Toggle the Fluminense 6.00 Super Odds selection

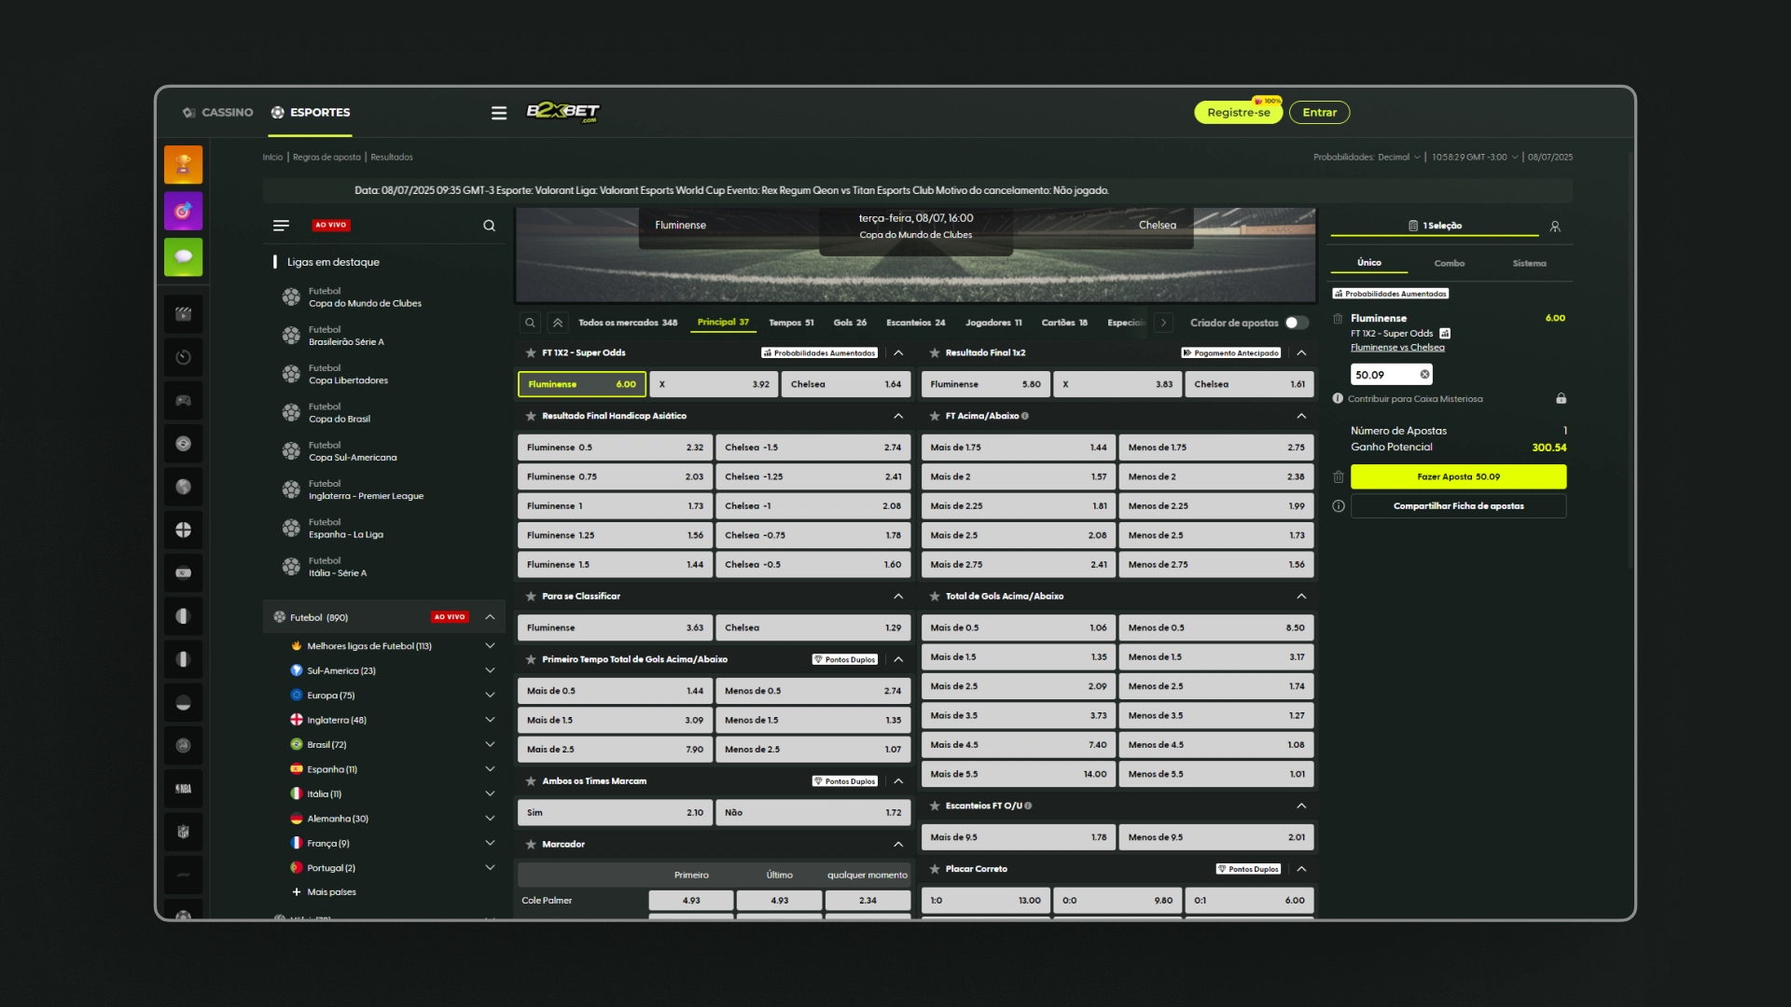coord(581,384)
